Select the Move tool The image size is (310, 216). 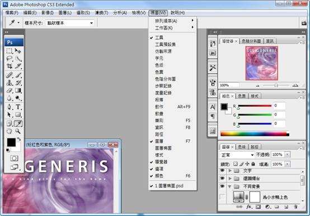pyautogui.click(x=18, y=51)
